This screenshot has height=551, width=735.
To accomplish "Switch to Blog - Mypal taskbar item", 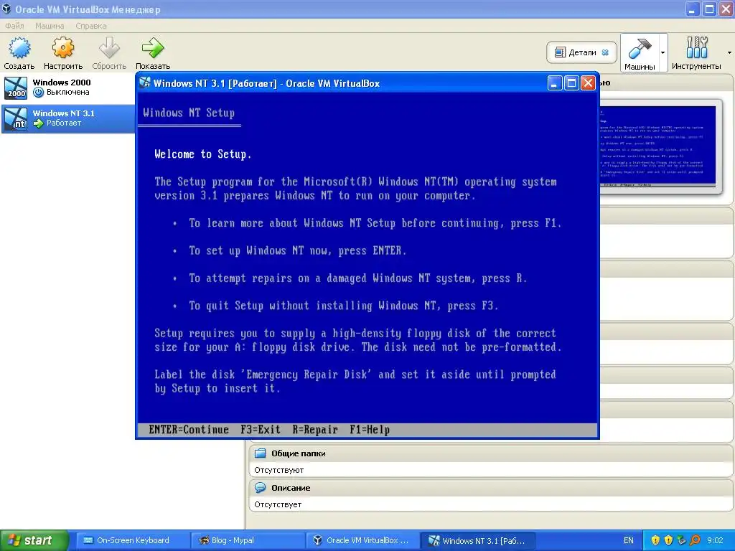I will (247, 540).
